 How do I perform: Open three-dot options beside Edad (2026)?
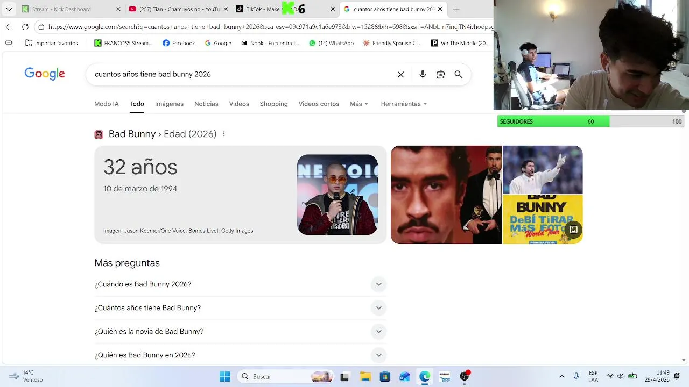click(x=224, y=134)
